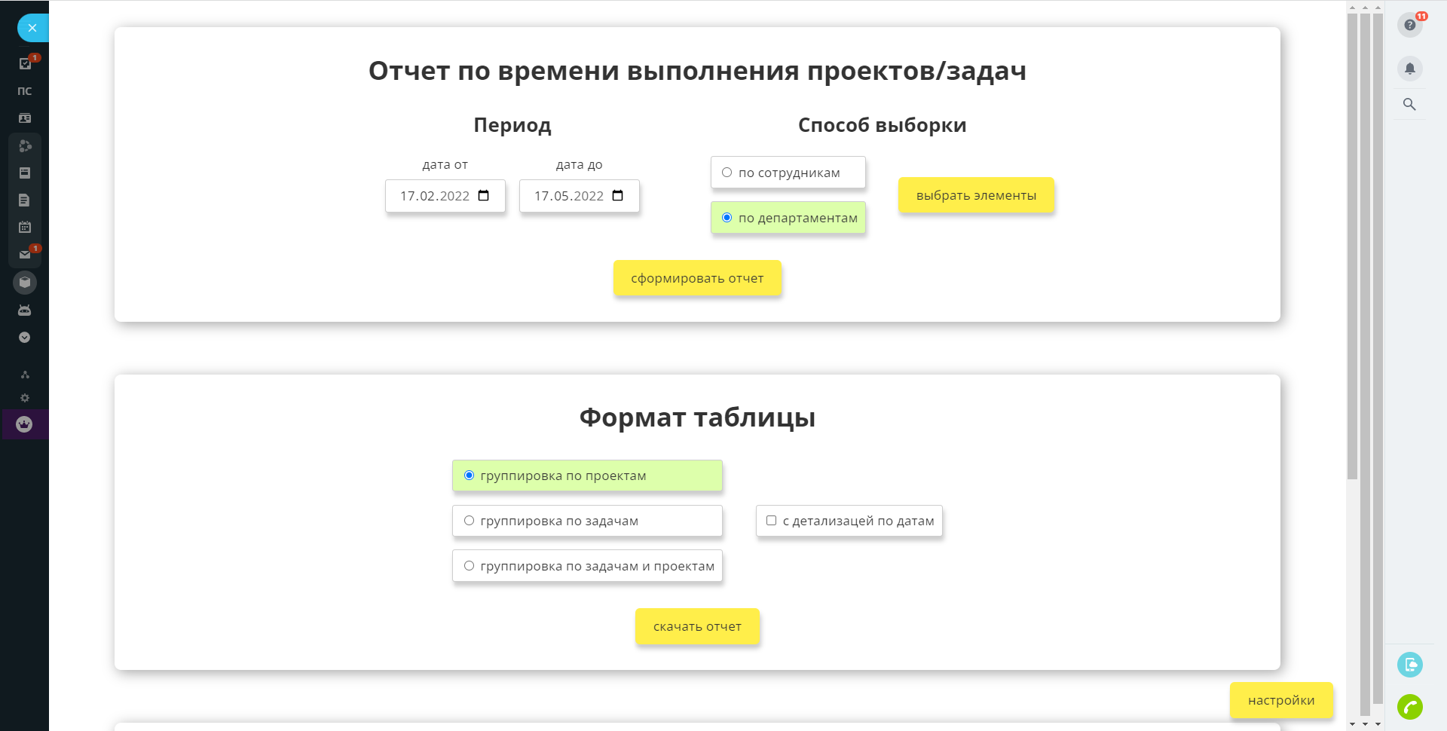Screen dimensions: 1447x731
Task: Open the three-circles icon in the sidebar
Action: click(x=25, y=145)
